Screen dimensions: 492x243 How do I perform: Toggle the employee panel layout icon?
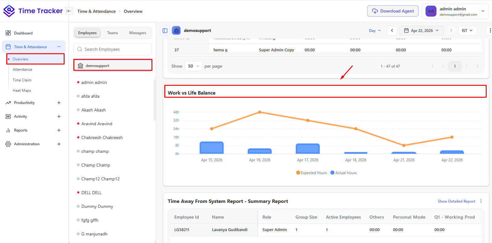[165, 31]
